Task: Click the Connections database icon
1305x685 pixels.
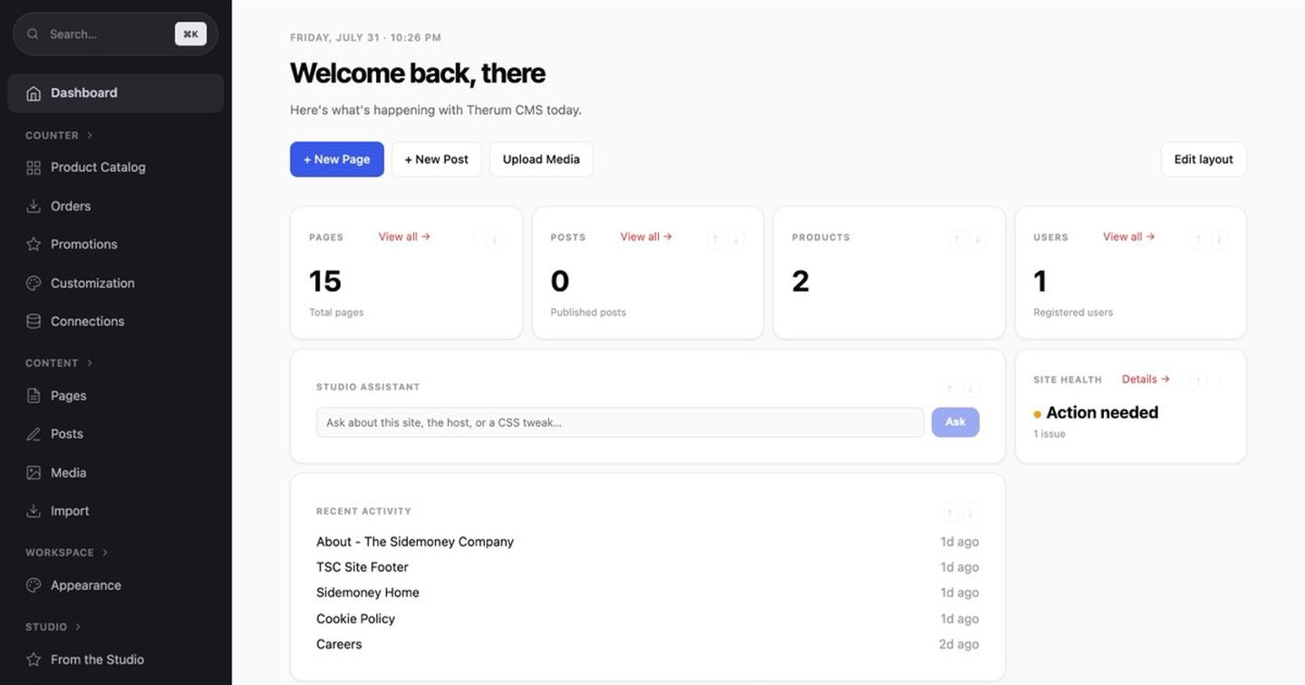Action: [x=34, y=322]
